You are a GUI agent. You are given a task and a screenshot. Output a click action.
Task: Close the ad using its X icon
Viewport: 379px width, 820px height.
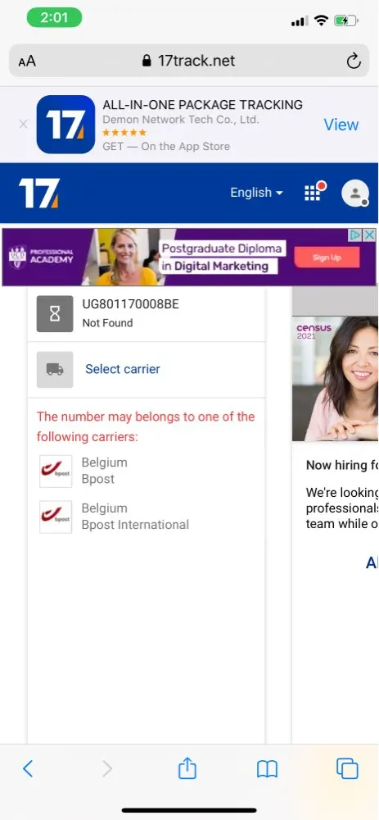(369, 235)
